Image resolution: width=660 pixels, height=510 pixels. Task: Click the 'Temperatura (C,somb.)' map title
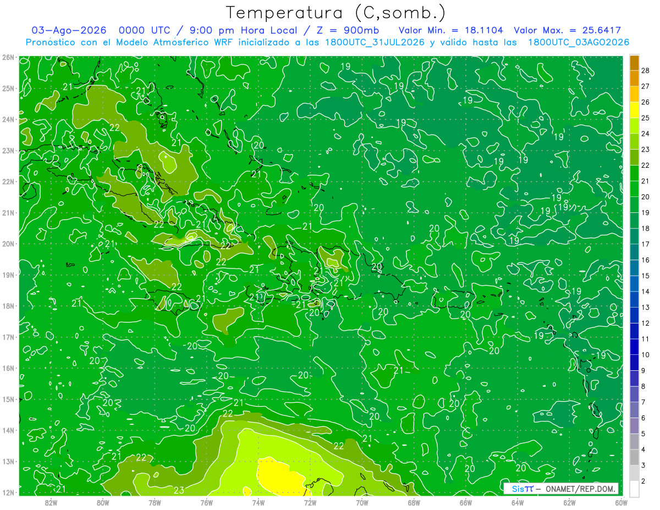click(336, 13)
